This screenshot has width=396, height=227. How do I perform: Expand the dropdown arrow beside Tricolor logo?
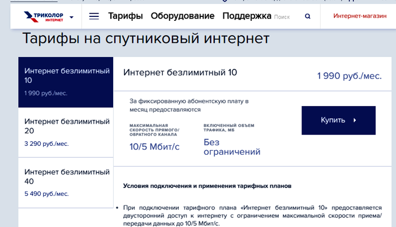tap(71, 18)
